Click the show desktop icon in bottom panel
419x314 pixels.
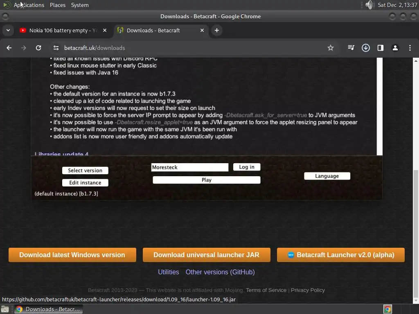5,309
